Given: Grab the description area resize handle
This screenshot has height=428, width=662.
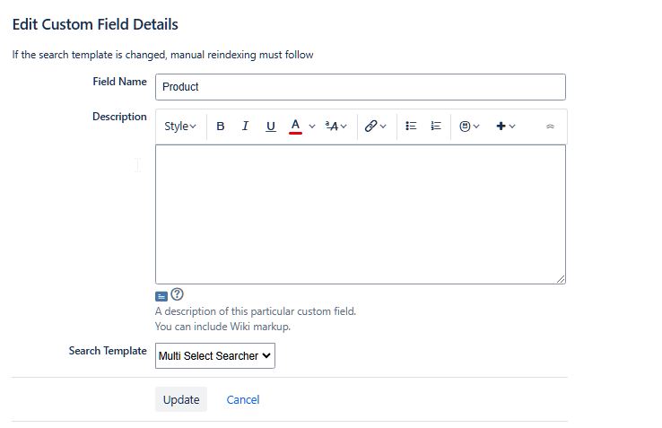Looking at the screenshot, I should click(561, 279).
